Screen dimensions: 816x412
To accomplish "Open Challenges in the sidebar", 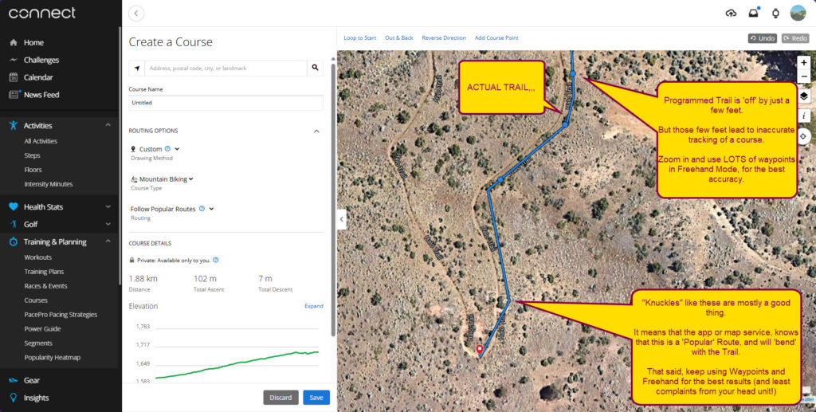I will point(41,60).
